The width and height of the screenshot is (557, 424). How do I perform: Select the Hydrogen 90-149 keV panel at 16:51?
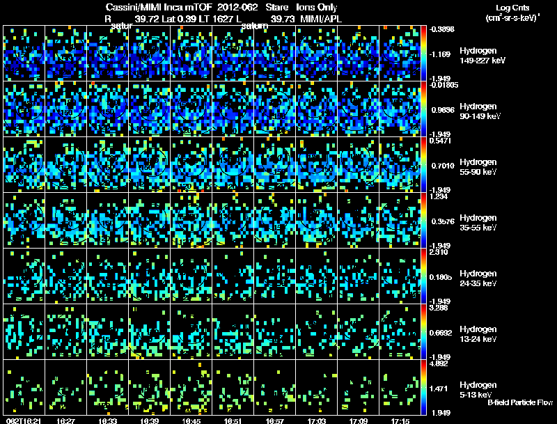coord(233,109)
